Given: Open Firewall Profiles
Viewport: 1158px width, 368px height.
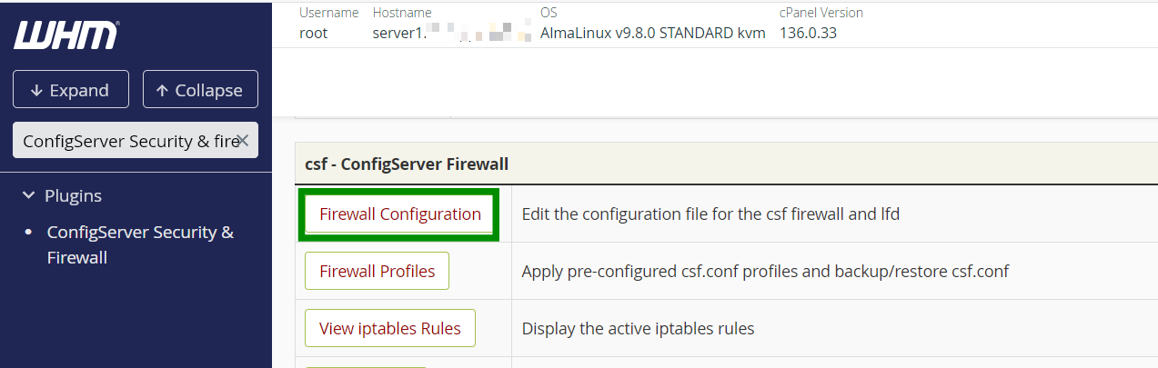Looking at the screenshot, I should (x=377, y=271).
